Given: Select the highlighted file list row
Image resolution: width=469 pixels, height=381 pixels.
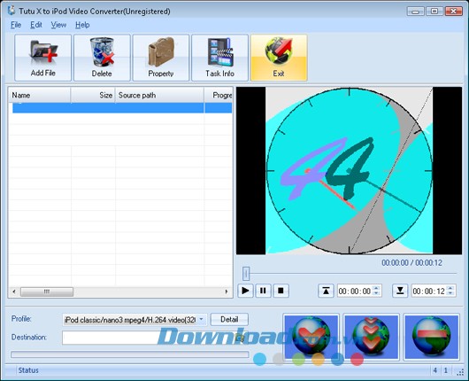Looking at the screenshot, I should pyautogui.click(x=122, y=108).
